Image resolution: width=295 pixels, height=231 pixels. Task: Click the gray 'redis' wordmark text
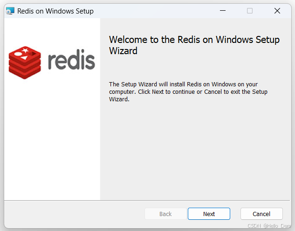click(71, 61)
